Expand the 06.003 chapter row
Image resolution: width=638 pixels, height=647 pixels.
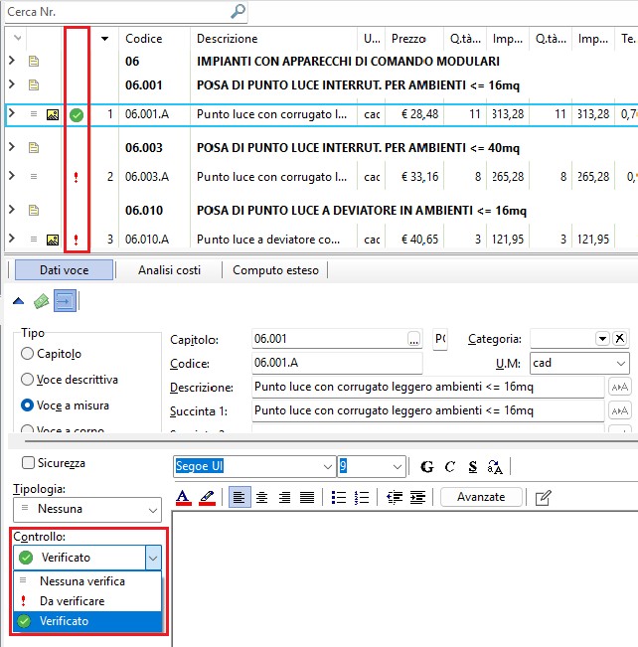tap(12, 147)
